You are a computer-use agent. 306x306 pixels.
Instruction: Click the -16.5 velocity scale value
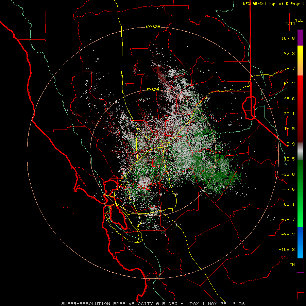[288, 159]
